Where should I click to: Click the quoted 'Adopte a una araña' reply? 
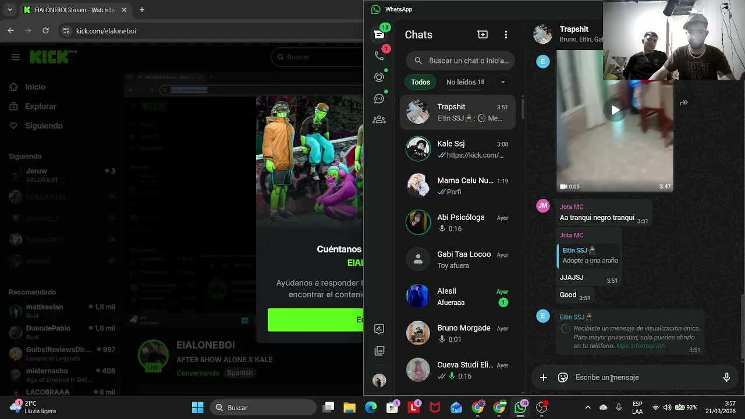588,255
